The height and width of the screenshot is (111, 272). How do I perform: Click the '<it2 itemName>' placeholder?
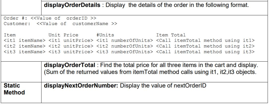coord(24,46)
